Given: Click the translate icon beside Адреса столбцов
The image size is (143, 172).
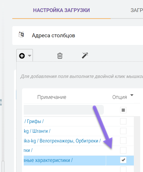Looking at the screenshot, I should (x=21, y=35).
